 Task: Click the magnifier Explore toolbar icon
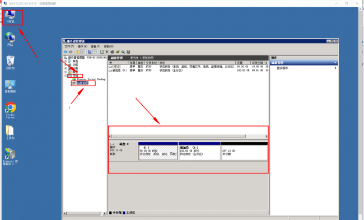tap(123, 52)
